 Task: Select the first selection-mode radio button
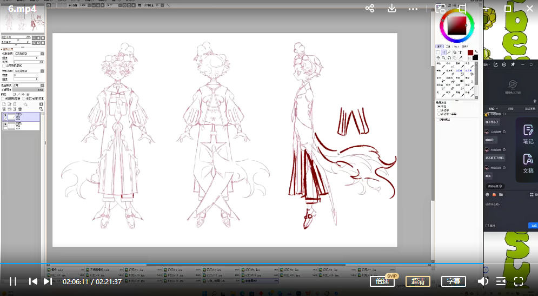[439, 107]
